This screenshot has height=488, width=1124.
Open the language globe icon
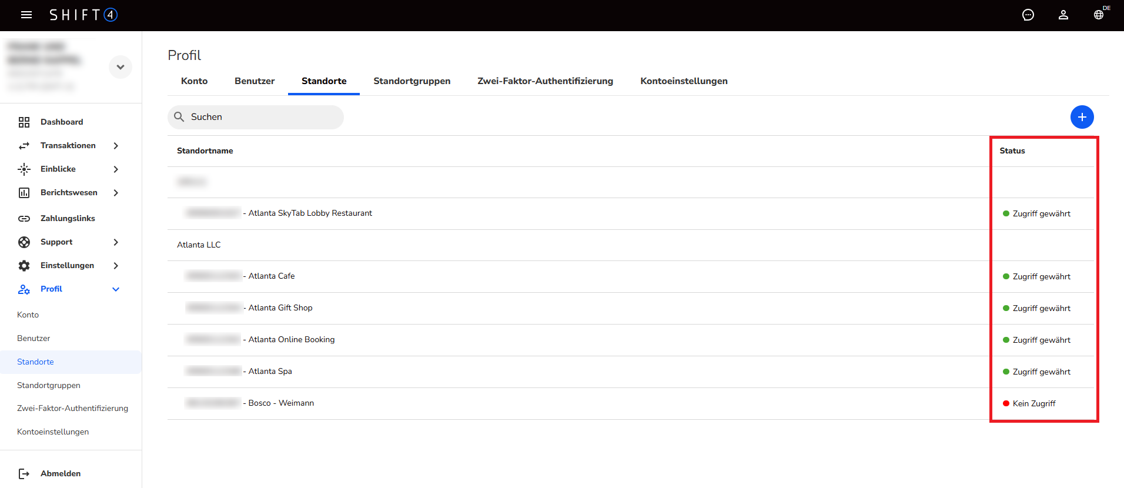[x=1099, y=15]
